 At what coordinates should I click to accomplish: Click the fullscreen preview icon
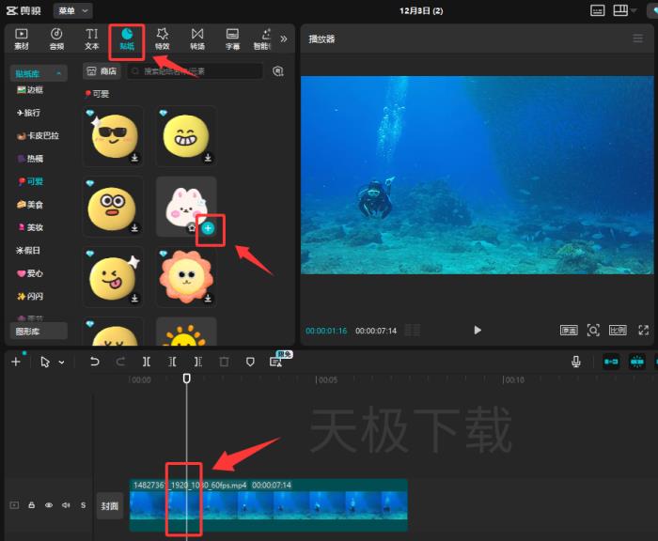coord(644,331)
